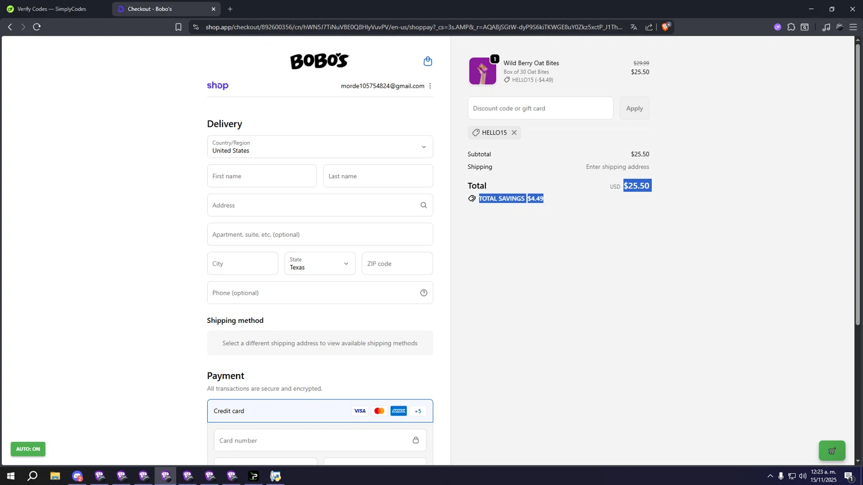
Task: Click the Wild Berry Oat Bites product name
Action: pos(531,63)
